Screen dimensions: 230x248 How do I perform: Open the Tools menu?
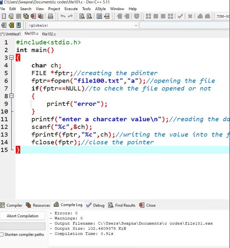coord(86,9)
